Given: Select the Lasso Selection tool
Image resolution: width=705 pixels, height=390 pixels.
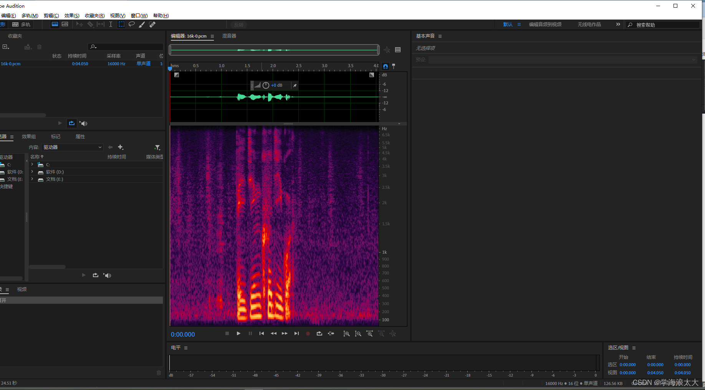Looking at the screenshot, I should 132,24.
